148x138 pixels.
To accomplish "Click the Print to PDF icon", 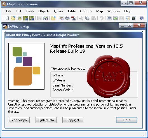I will point(74,18).
